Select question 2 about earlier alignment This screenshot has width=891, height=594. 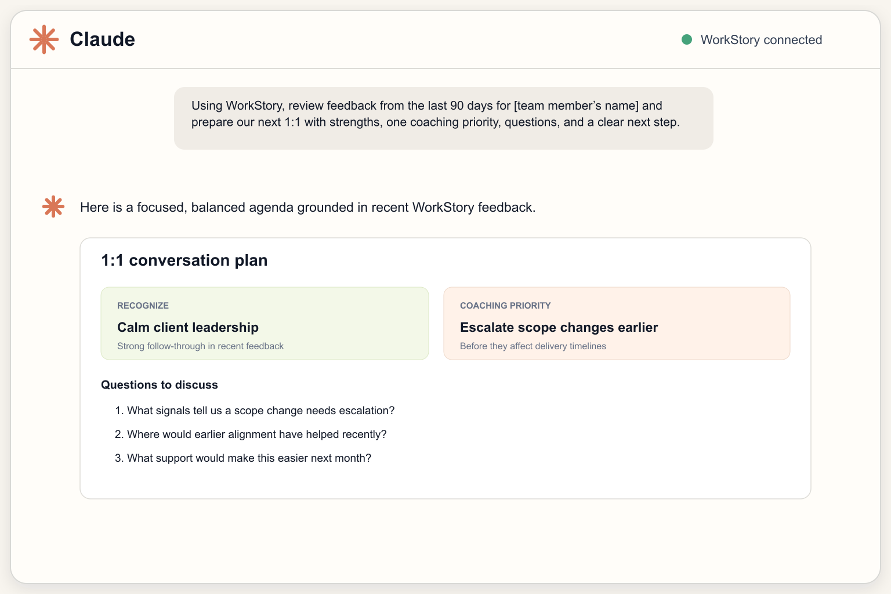(x=251, y=434)
